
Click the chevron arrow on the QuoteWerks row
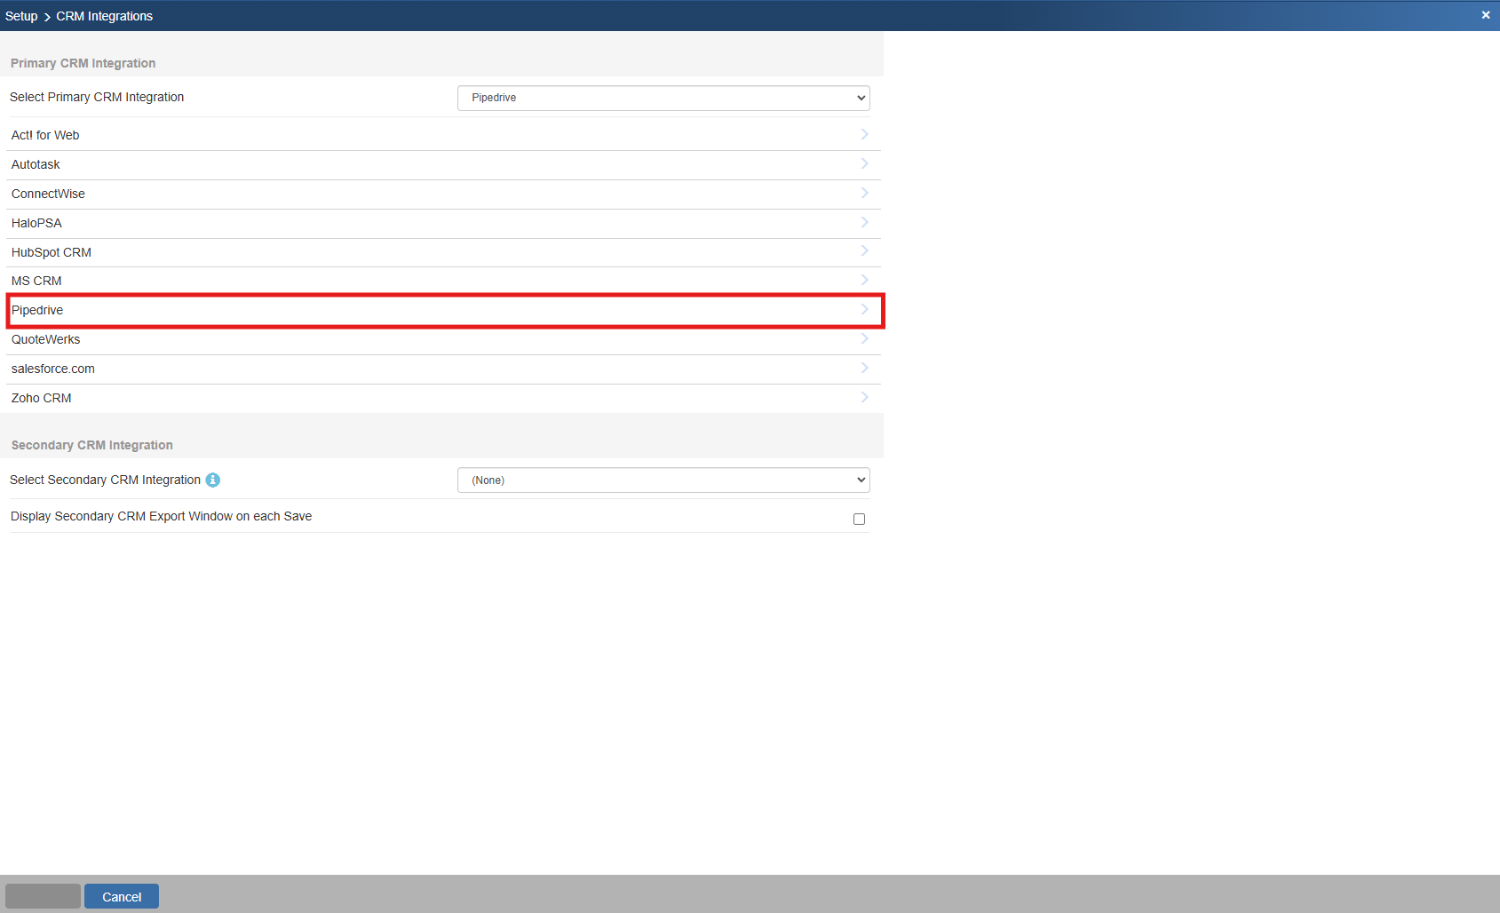pos(864,339)
